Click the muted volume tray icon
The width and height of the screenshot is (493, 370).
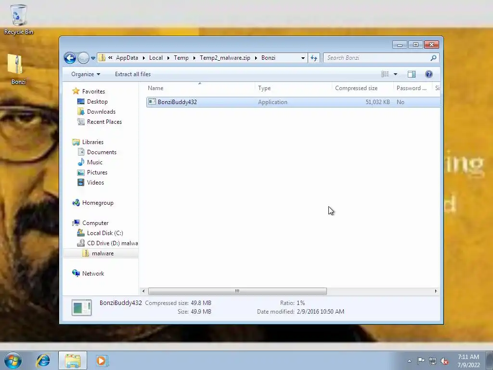(x=444, y=361)
